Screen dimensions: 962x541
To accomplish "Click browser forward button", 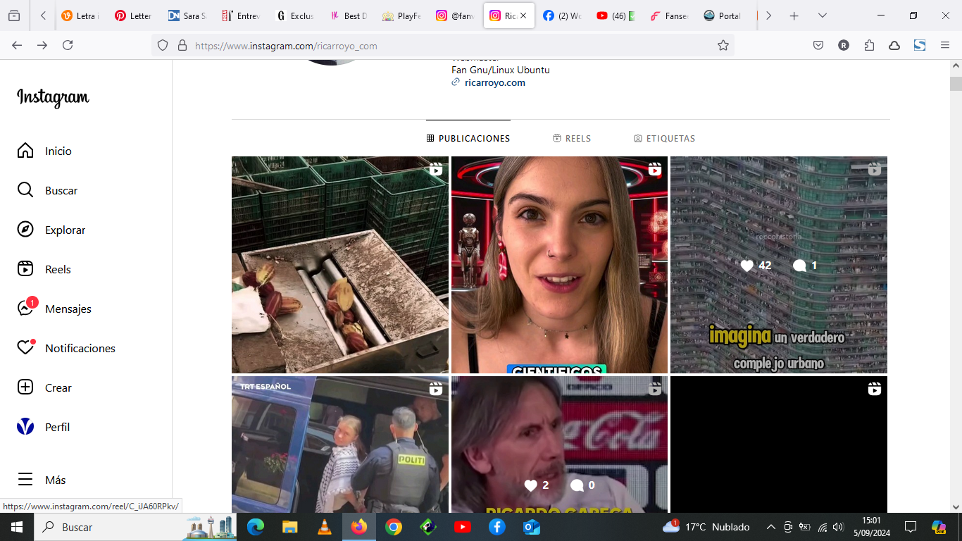I will click(x=42, y=45).
